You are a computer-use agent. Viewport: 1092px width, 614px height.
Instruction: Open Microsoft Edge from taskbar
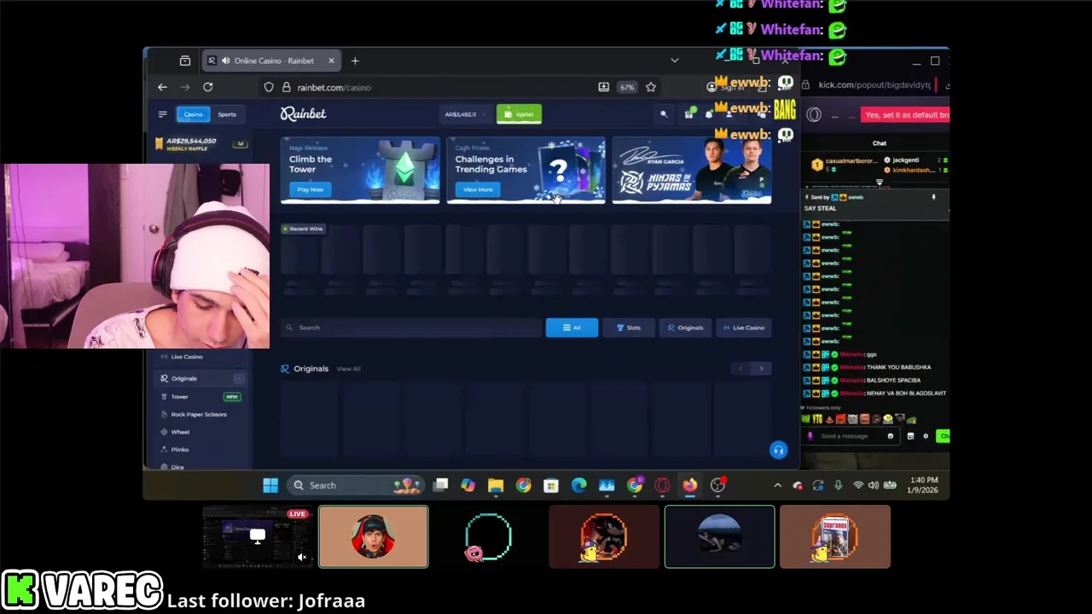pos(578,485)
